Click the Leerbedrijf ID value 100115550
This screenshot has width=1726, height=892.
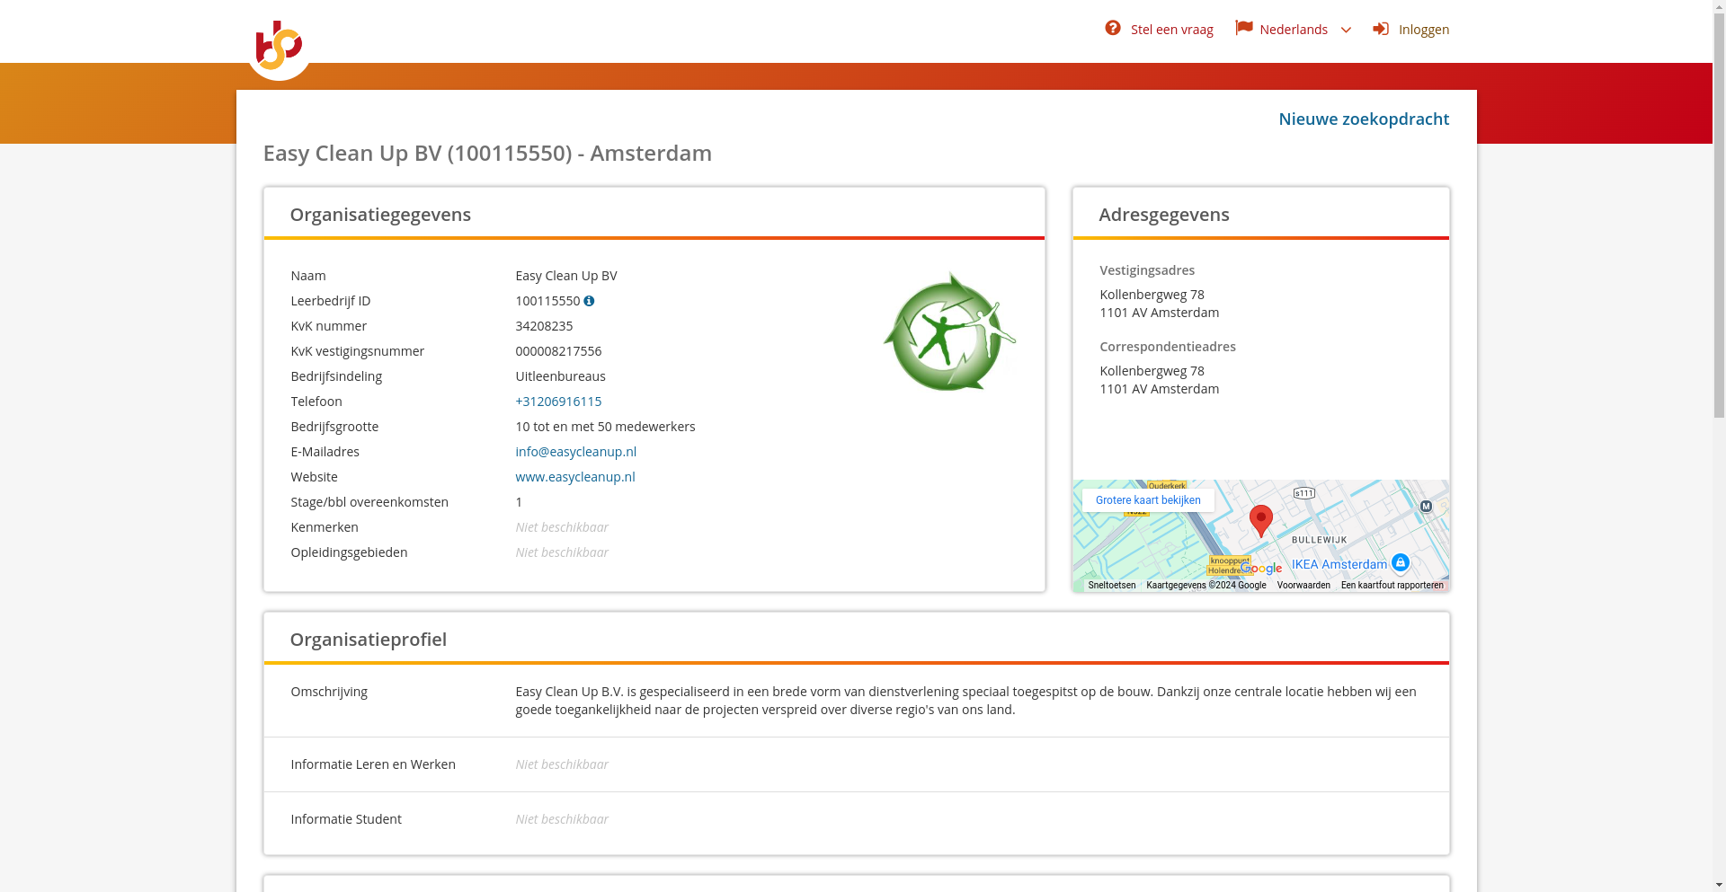[x=547, y=301]
